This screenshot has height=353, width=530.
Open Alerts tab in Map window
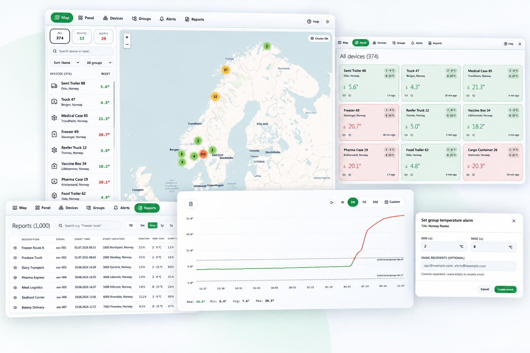(168, 19)
